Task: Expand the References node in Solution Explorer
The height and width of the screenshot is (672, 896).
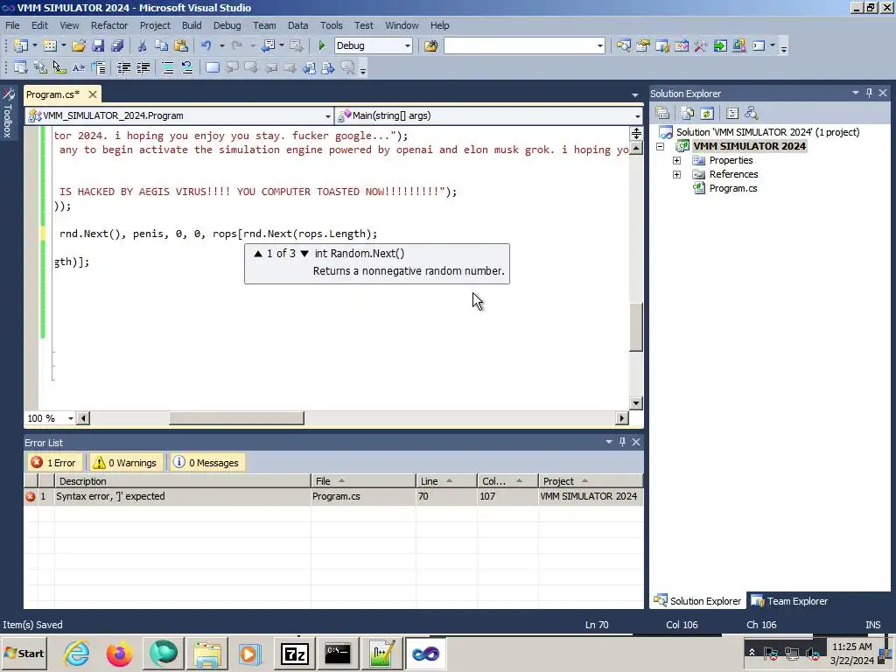Action: pos(676,174)
